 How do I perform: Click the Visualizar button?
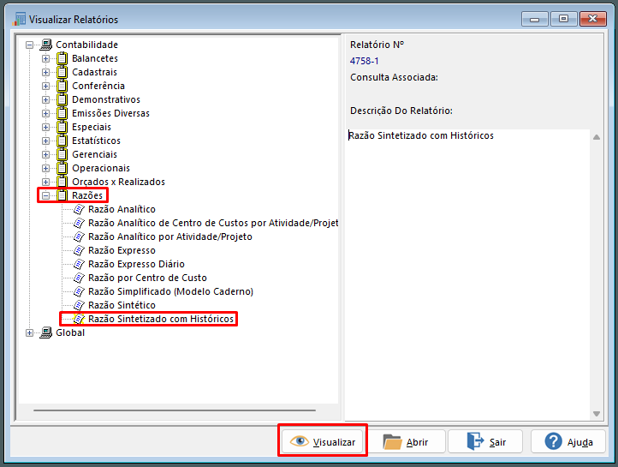(x=323, y=441)
